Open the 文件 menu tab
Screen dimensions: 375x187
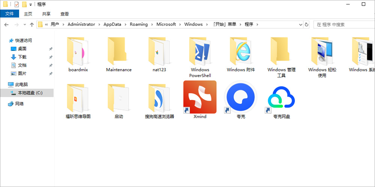click(10, 14)
